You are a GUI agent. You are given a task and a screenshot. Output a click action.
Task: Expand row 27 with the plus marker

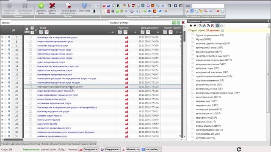click(2, 119)
